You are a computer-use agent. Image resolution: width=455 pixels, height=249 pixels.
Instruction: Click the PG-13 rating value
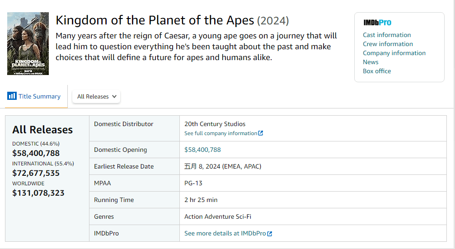click(x=193, y=183)
